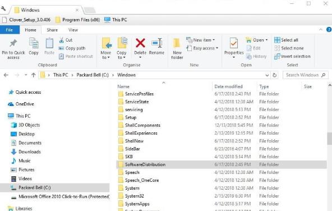332x211 pixels.
Task: Select Desktop in navigation pane
Action: tap(22, 134)
